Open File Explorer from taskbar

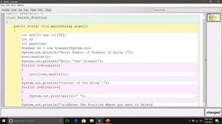click(92, 121)
